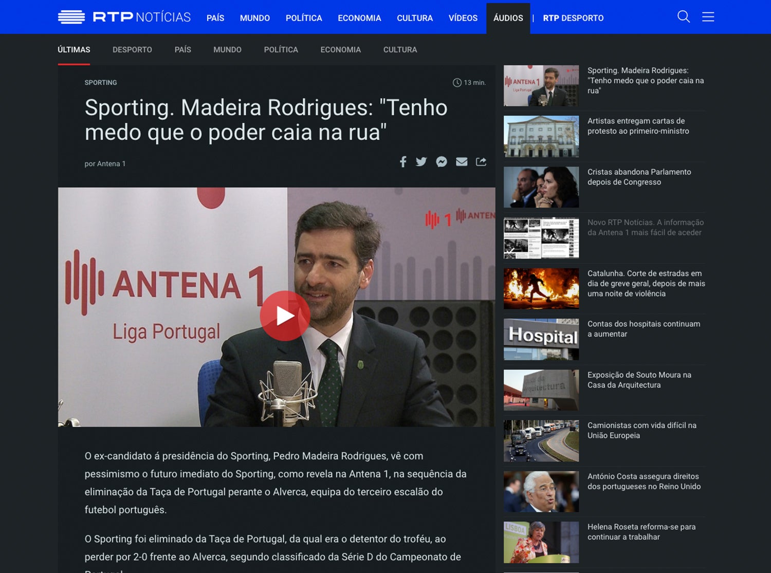
Task: Open the SPORTING category label
Action: coord(101,82)
